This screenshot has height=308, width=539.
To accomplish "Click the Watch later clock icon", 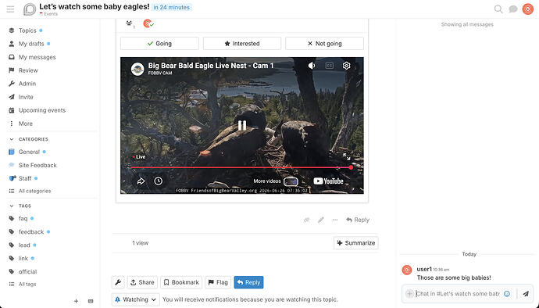I will pyautogui.click(x=158, y=181).
